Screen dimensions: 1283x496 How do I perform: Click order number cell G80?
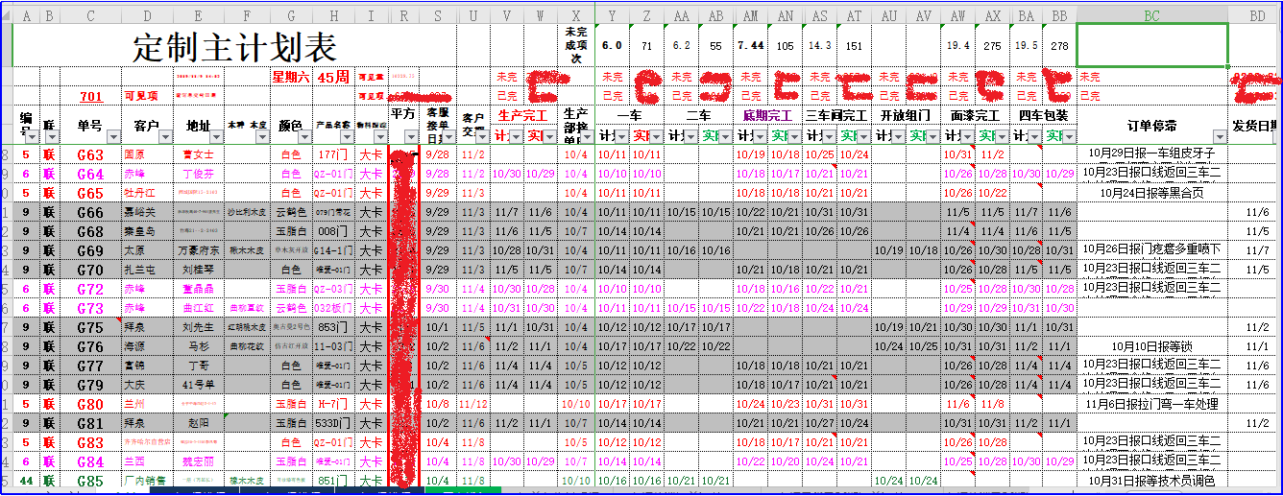pyautogui.click(x=90, y=404)
